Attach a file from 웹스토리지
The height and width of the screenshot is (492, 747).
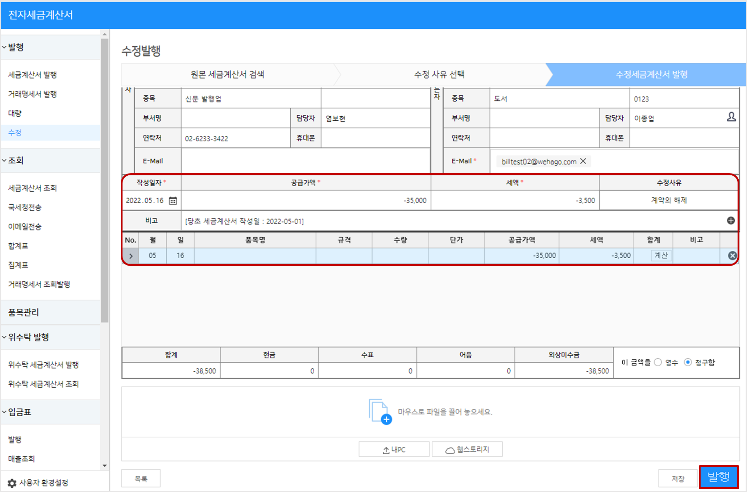pyautogui.click(x=467, y=450)
